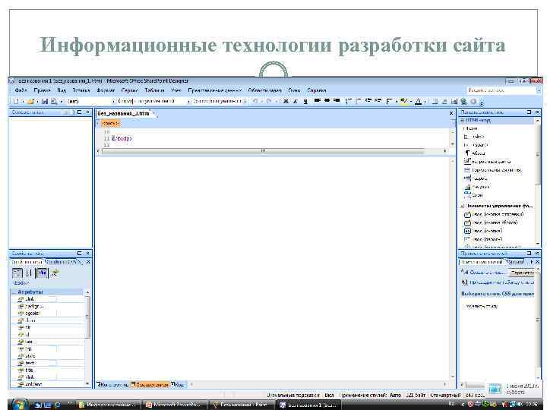547x410 pixels.
Task: Open the borders dropdown arrow
Action: pos(397,102)
